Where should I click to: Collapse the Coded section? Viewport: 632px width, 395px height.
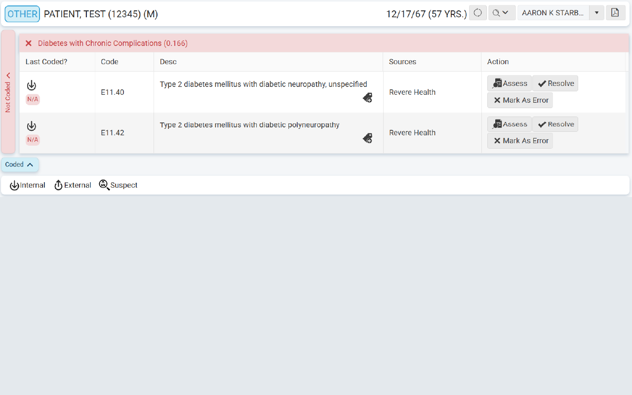pos(20,164)
